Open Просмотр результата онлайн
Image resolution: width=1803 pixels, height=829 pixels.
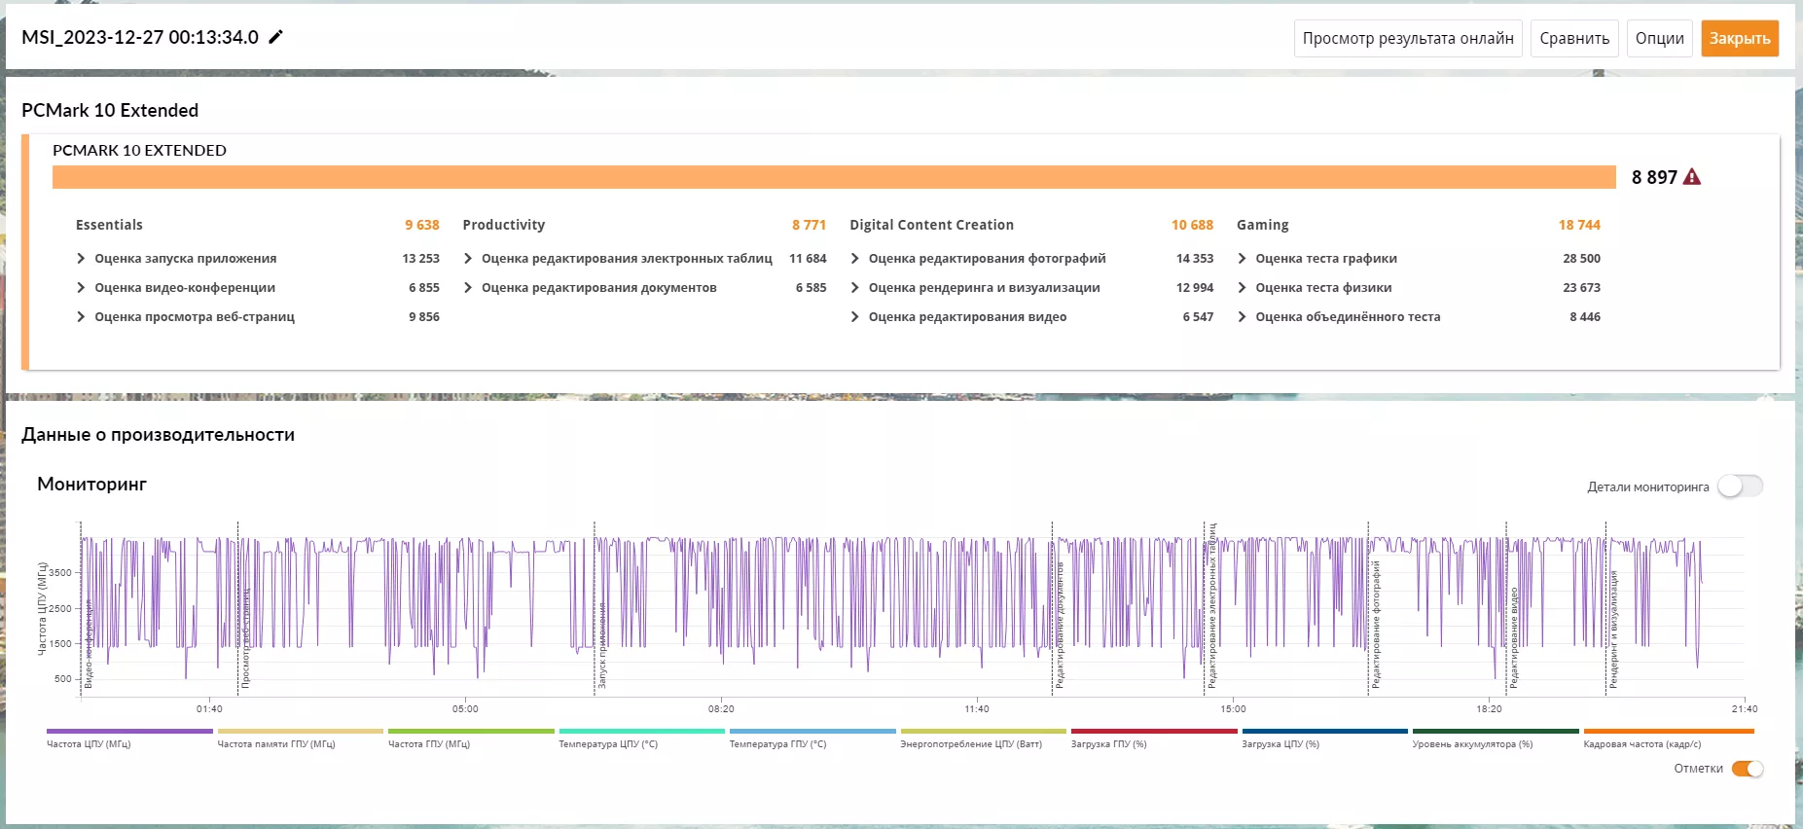[1408, 39]
